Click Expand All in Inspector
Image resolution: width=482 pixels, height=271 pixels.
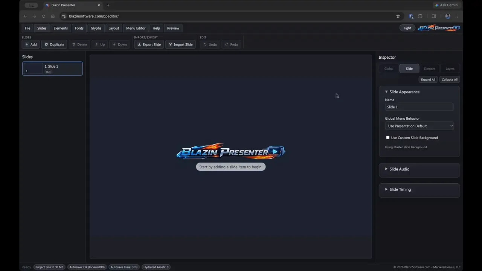coord(428,79)
